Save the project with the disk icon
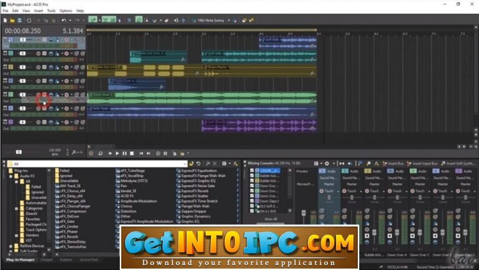 (19, 21)
